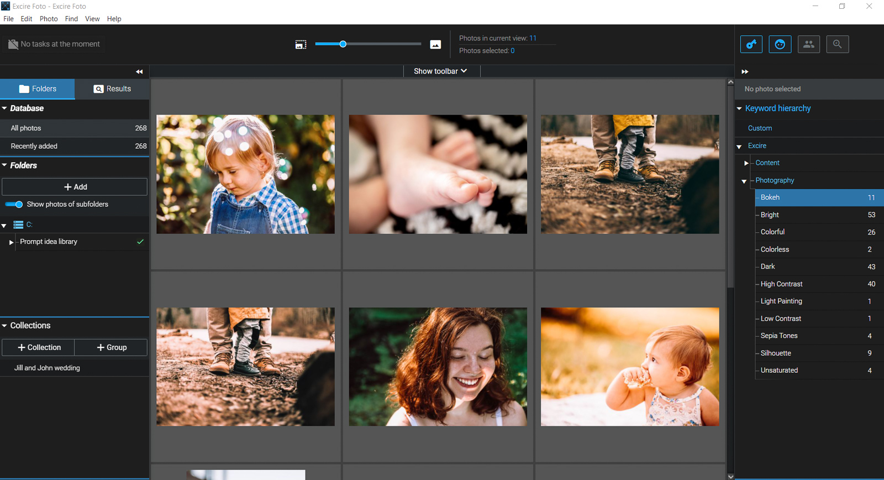Select the smiling woman photo thumbnail
This screenshot has height=480, width=884.
438,367
